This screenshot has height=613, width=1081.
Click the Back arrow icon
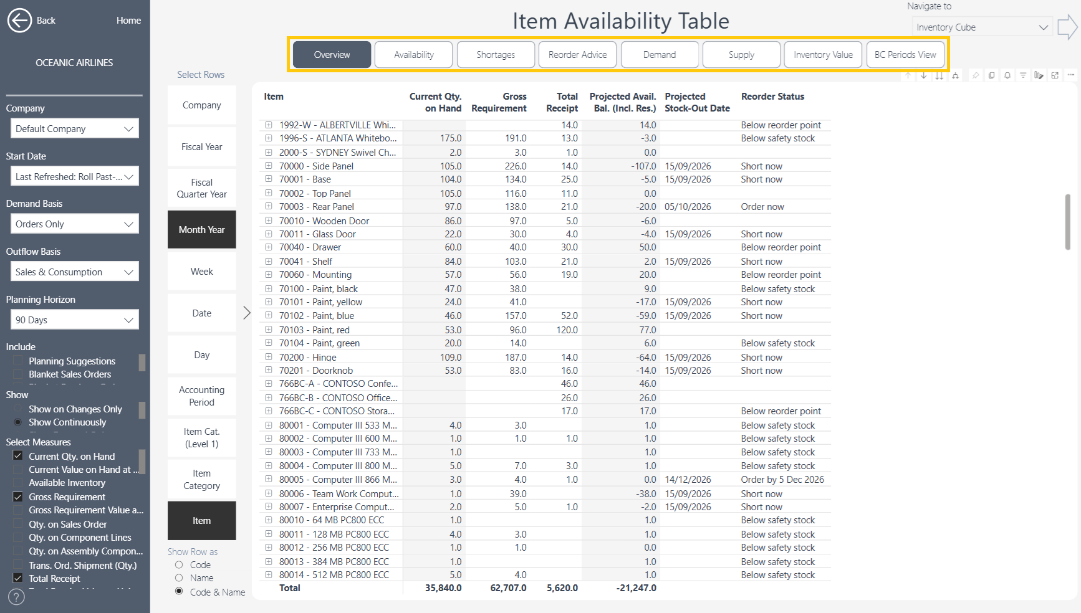point(19,21)
